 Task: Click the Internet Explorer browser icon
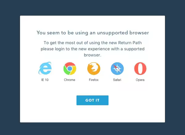tap(45, 68)
